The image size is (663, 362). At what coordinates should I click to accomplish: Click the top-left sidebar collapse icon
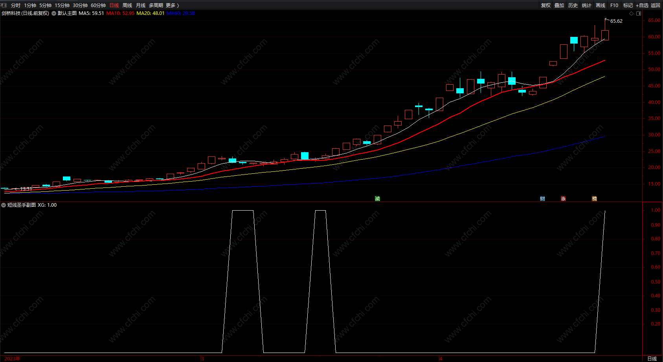click(4, 5)
